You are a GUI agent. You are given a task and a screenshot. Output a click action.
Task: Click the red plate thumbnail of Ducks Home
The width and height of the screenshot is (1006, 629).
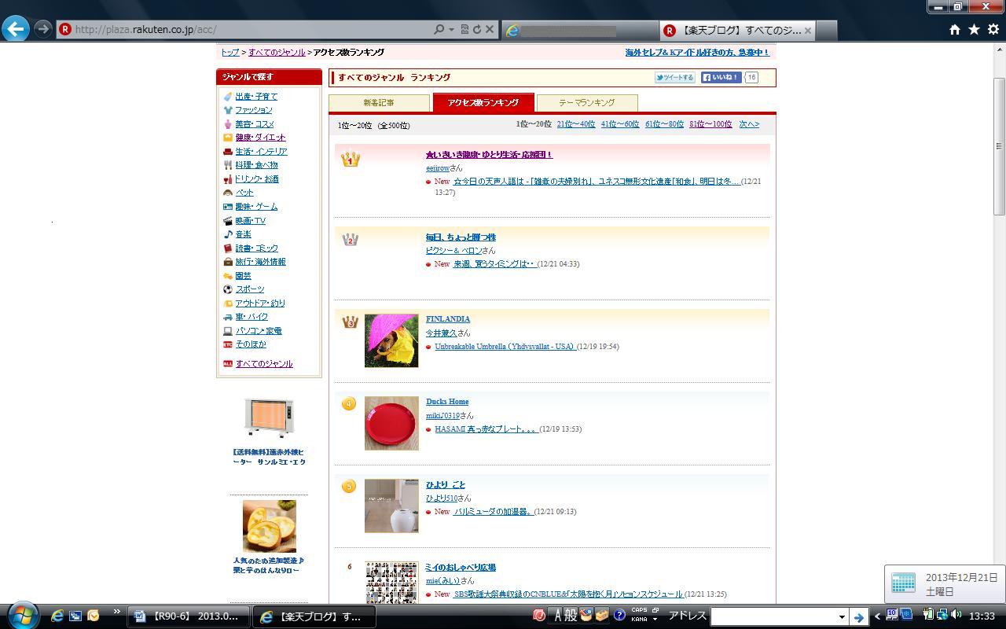(391, 423)
